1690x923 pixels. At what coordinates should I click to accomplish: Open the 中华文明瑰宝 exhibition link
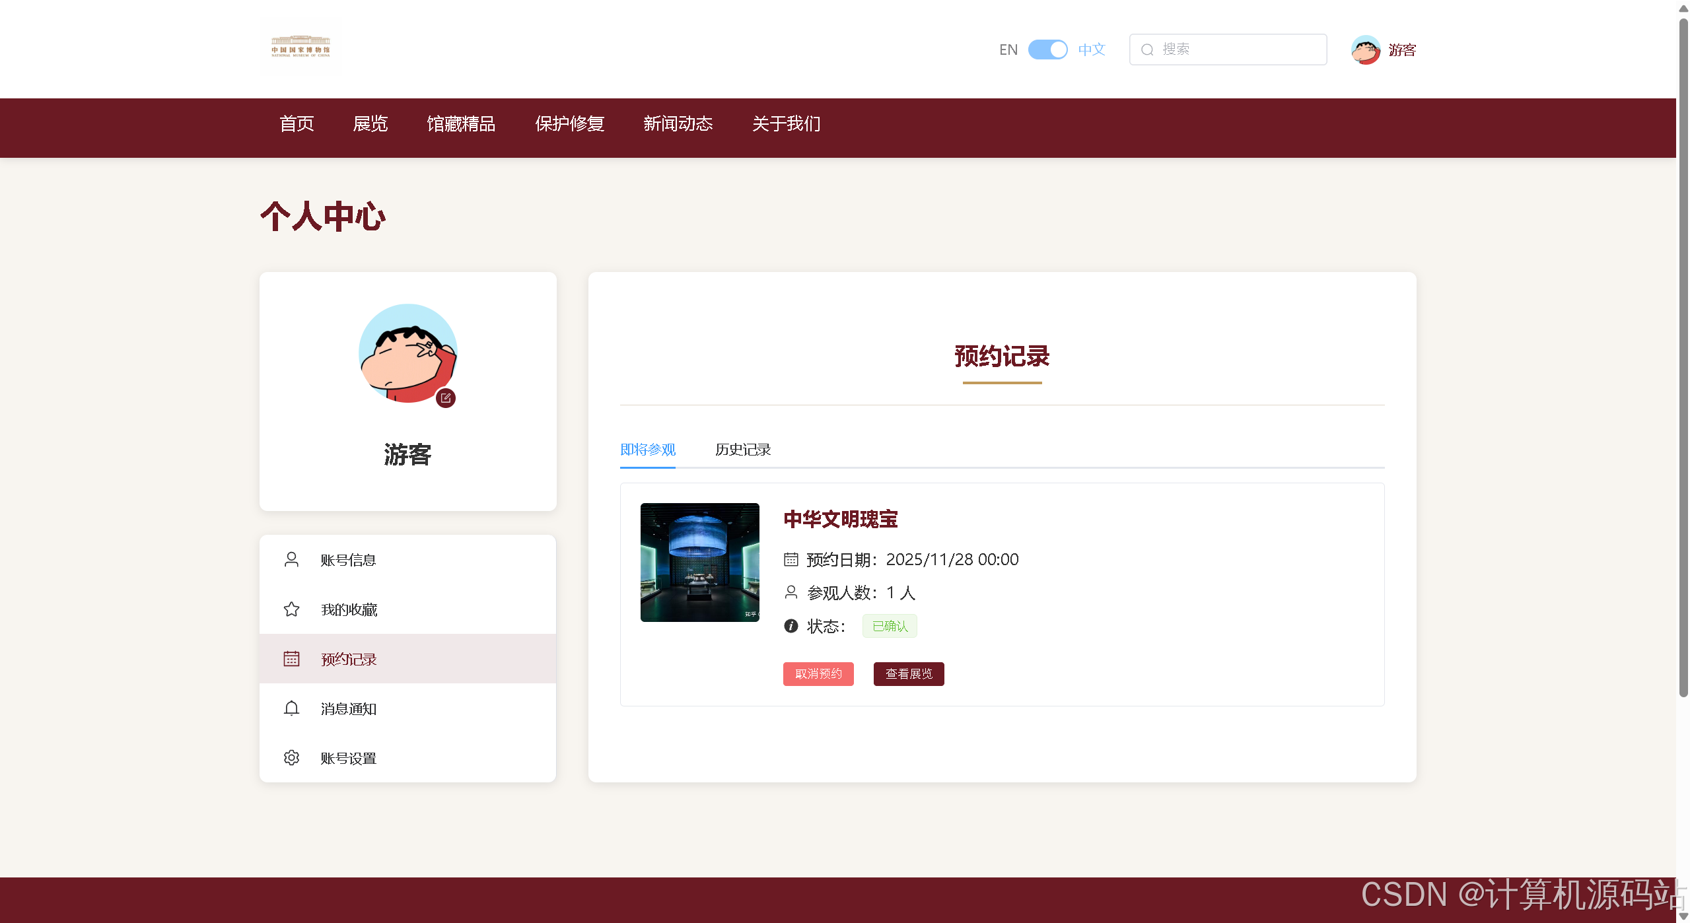pyautogui.click(x=840, y=520)
